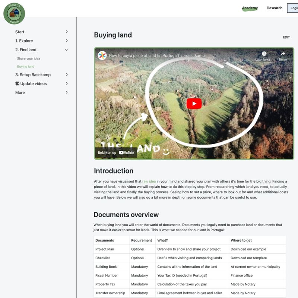This screenshot has height=298, width=298.
Task: Click the EDIT link
Action: [x=286, y=38]
